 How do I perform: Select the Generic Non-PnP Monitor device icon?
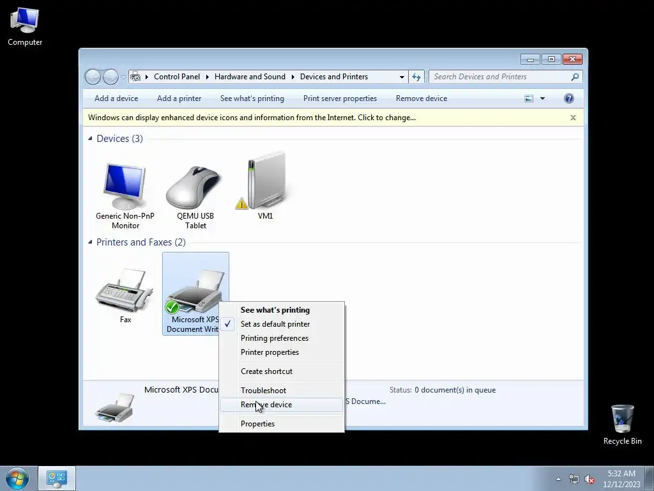pyautogui.click(x=125, y=186)
